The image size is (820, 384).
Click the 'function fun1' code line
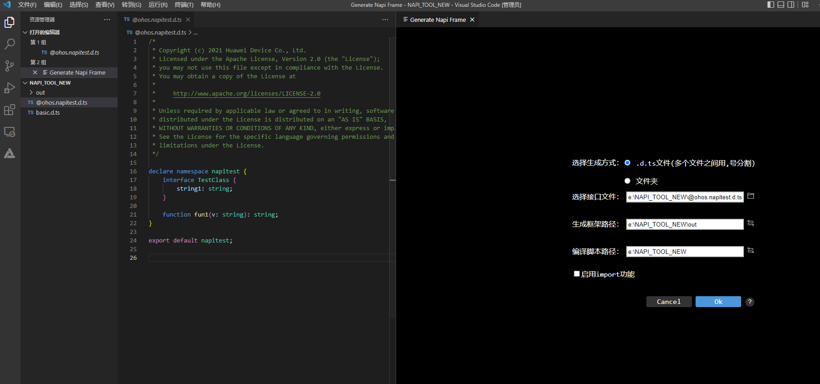click(220, 215)
